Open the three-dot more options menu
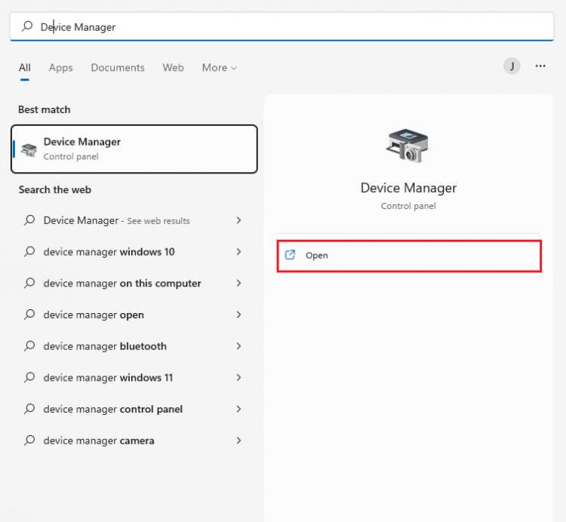566x522 pixels. [540, 66]
